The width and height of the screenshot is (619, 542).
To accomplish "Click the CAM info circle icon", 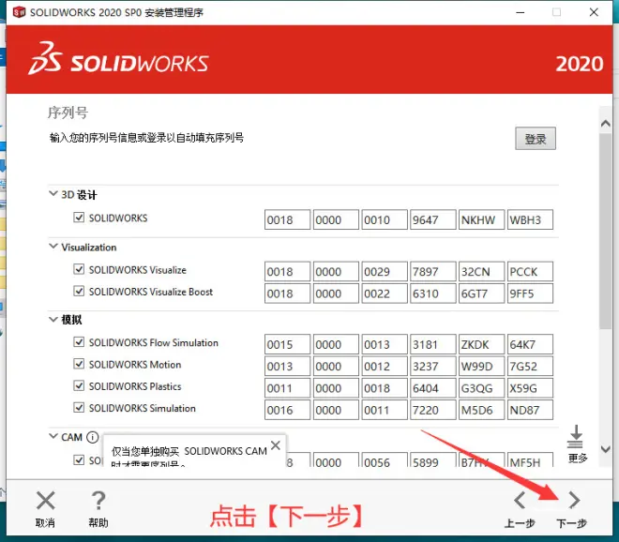I will [92, 437].
